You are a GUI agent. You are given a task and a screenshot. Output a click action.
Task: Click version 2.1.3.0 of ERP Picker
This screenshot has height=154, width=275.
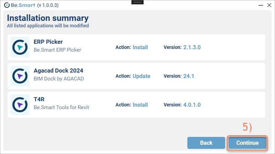tap(192, 47)
